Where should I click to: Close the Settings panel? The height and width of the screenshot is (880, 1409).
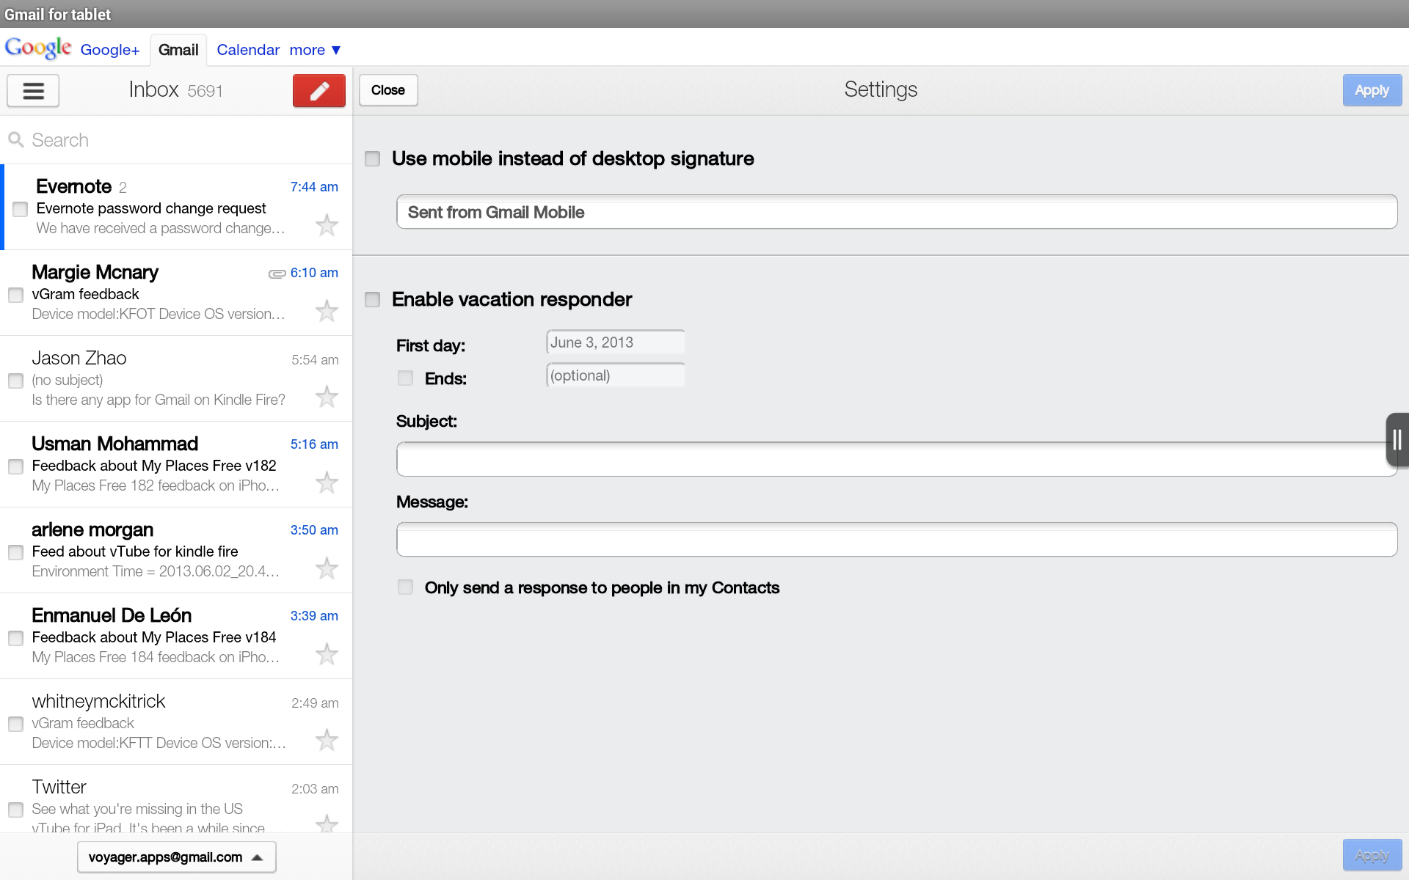click(387, 89)
